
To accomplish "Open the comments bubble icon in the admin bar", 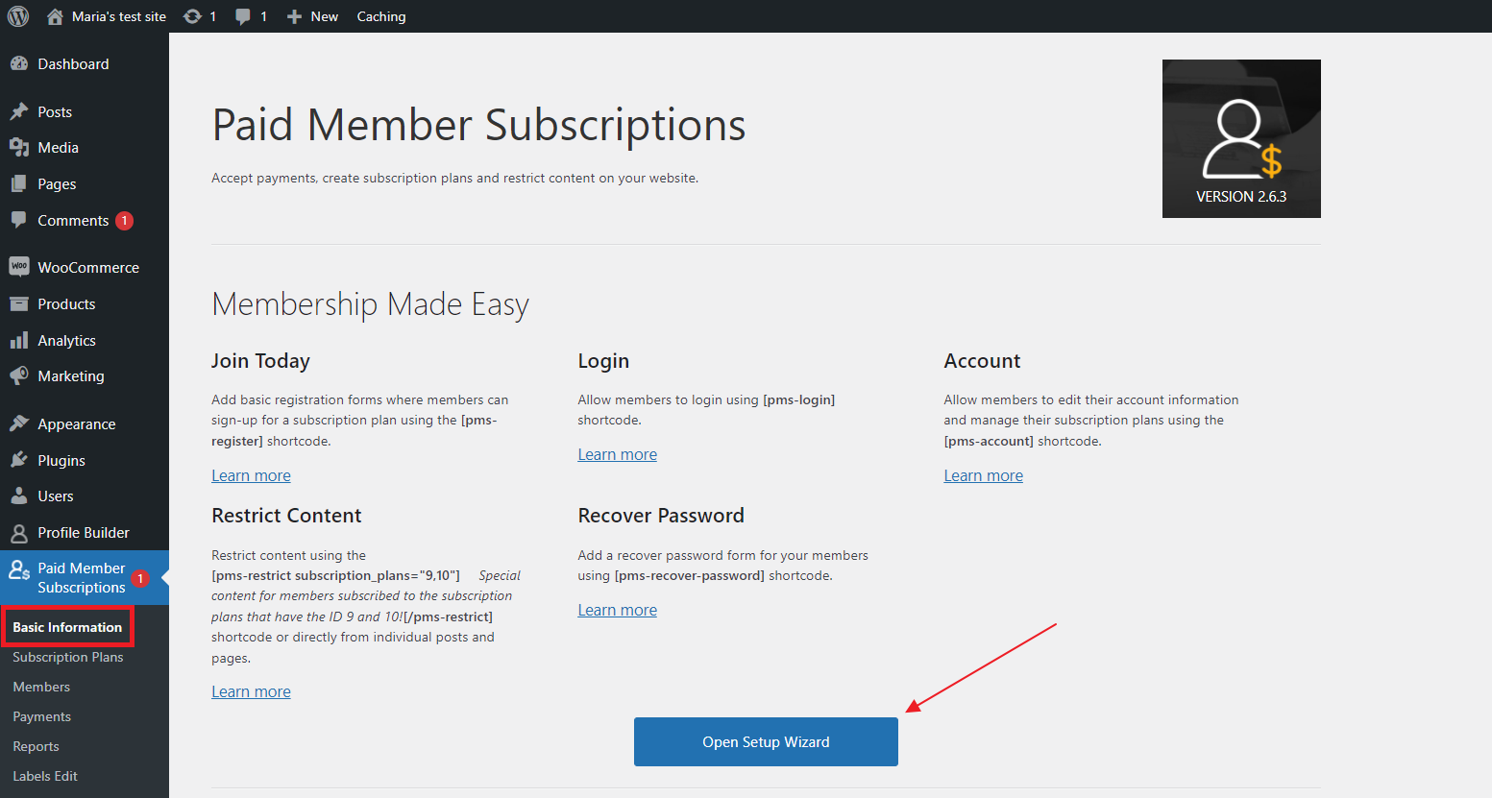I will 243,16.
